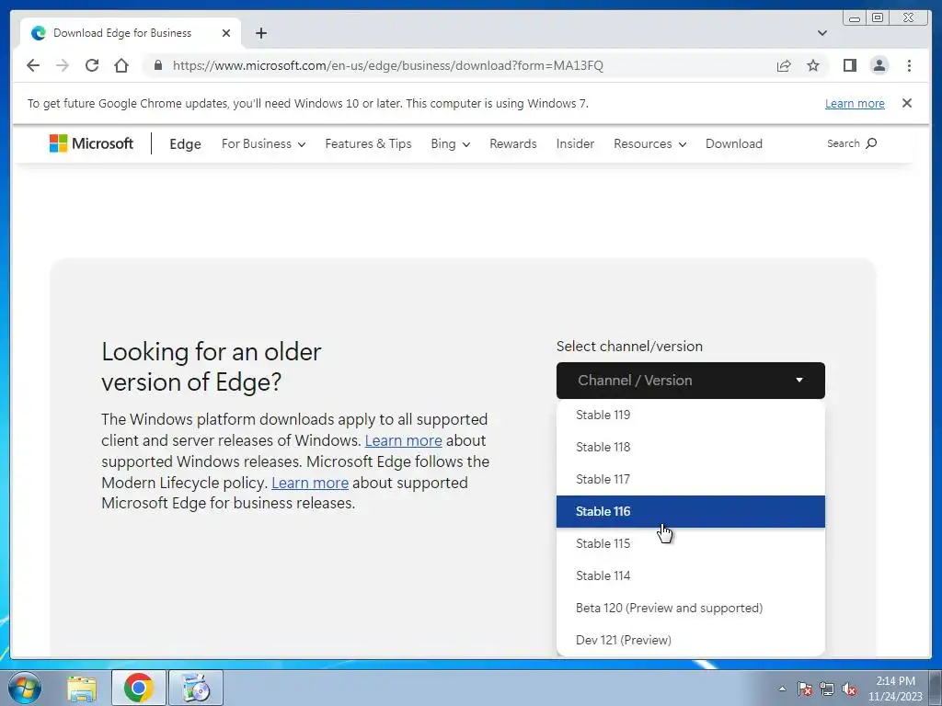Open Chrome side panel
The width and height of the screenshot is (942, 706).
(849, 65)
